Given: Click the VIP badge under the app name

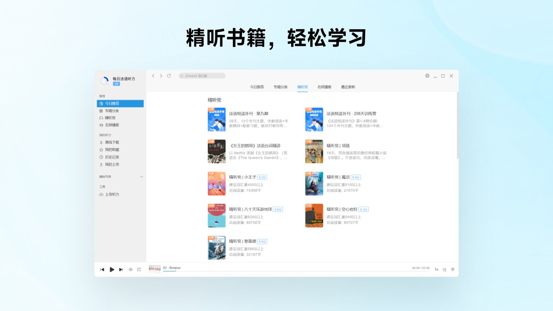Looking at the screenshot, I should point(117,84).
